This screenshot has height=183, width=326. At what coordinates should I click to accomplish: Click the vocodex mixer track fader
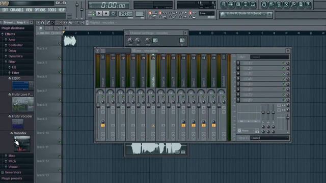148,105
